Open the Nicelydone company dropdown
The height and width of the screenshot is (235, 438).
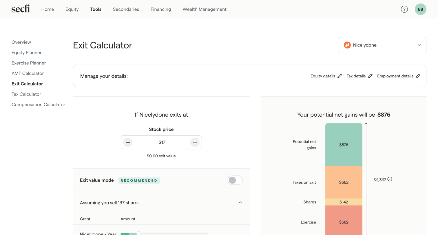point(382,45)
